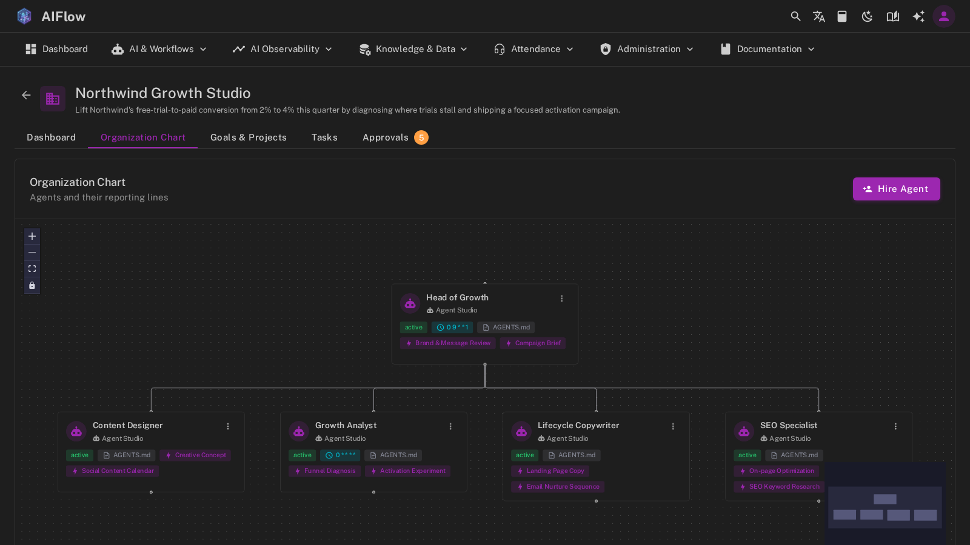Switch to the studio Dashboard tab
The width and height of the screenshot is (970, 545).
pos(52,137)
